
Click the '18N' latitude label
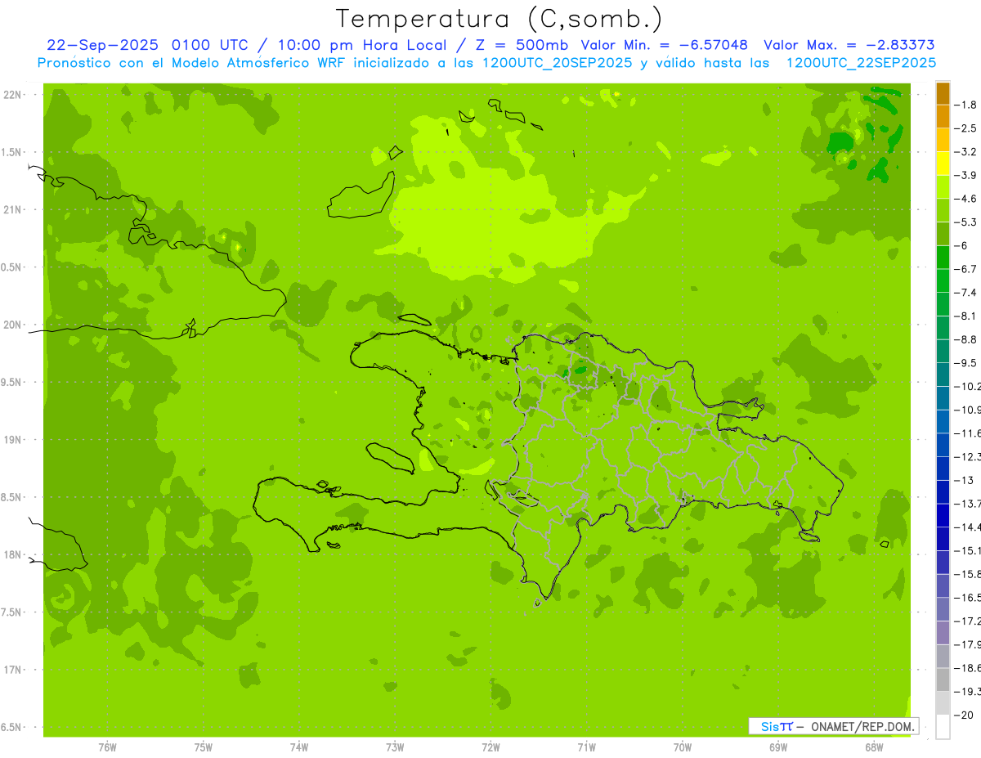[13, 554]
